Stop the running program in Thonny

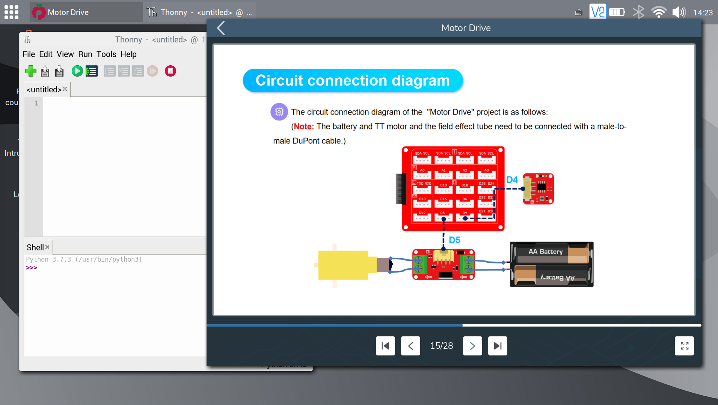click(x=170, y=71)
